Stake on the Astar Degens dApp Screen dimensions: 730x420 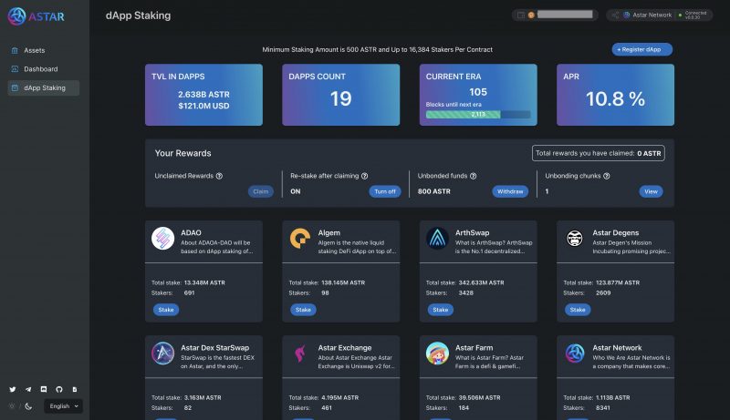pyautogui.click(x=578, y=310)
